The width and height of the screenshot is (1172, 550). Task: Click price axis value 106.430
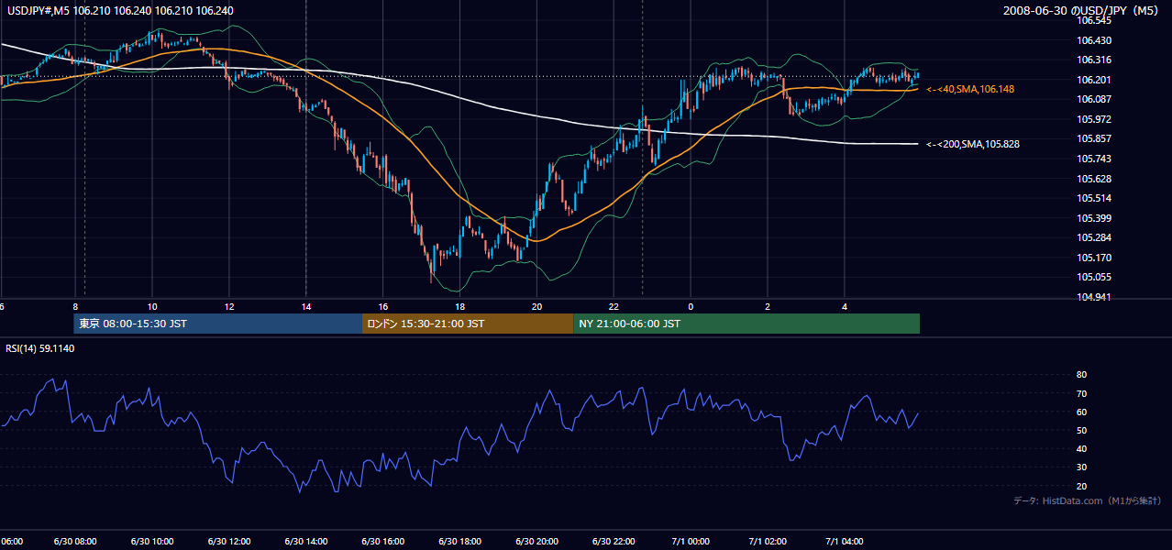pos(1093,40)
